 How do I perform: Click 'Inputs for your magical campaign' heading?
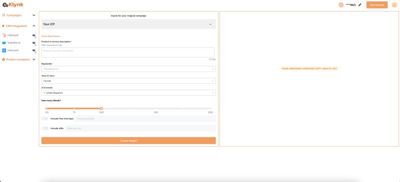[128, 16]
